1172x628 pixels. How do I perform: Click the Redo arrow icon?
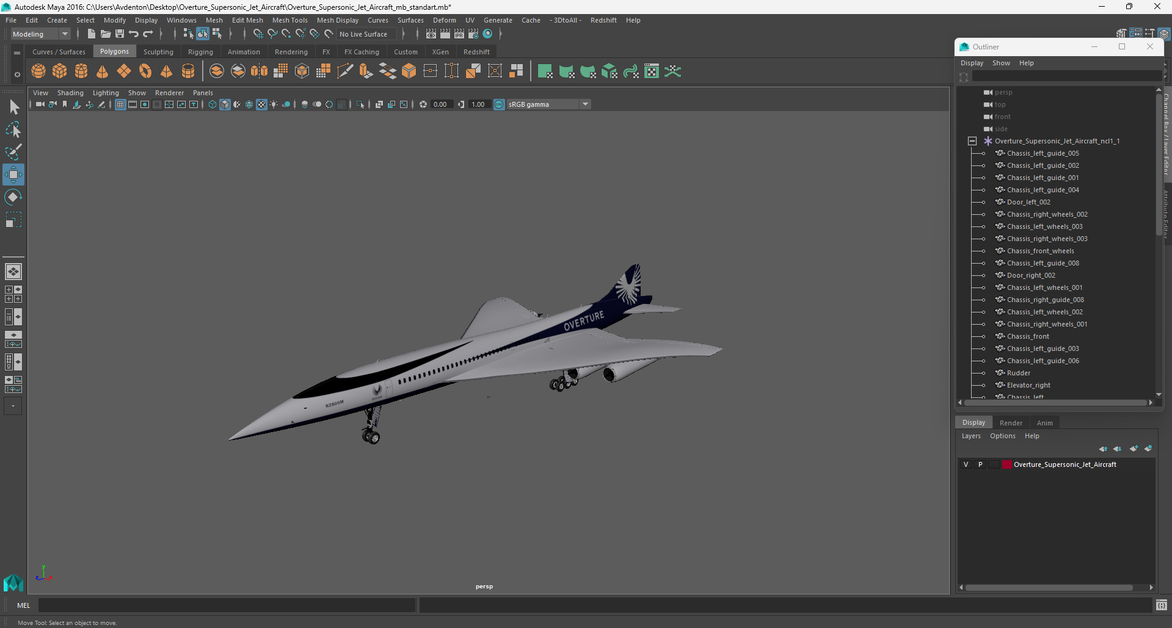148,34
